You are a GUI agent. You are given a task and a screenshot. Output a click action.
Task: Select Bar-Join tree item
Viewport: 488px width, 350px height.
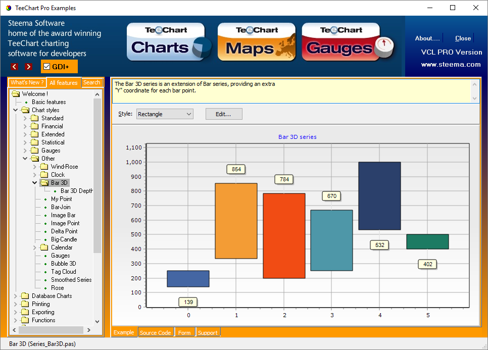61,207
